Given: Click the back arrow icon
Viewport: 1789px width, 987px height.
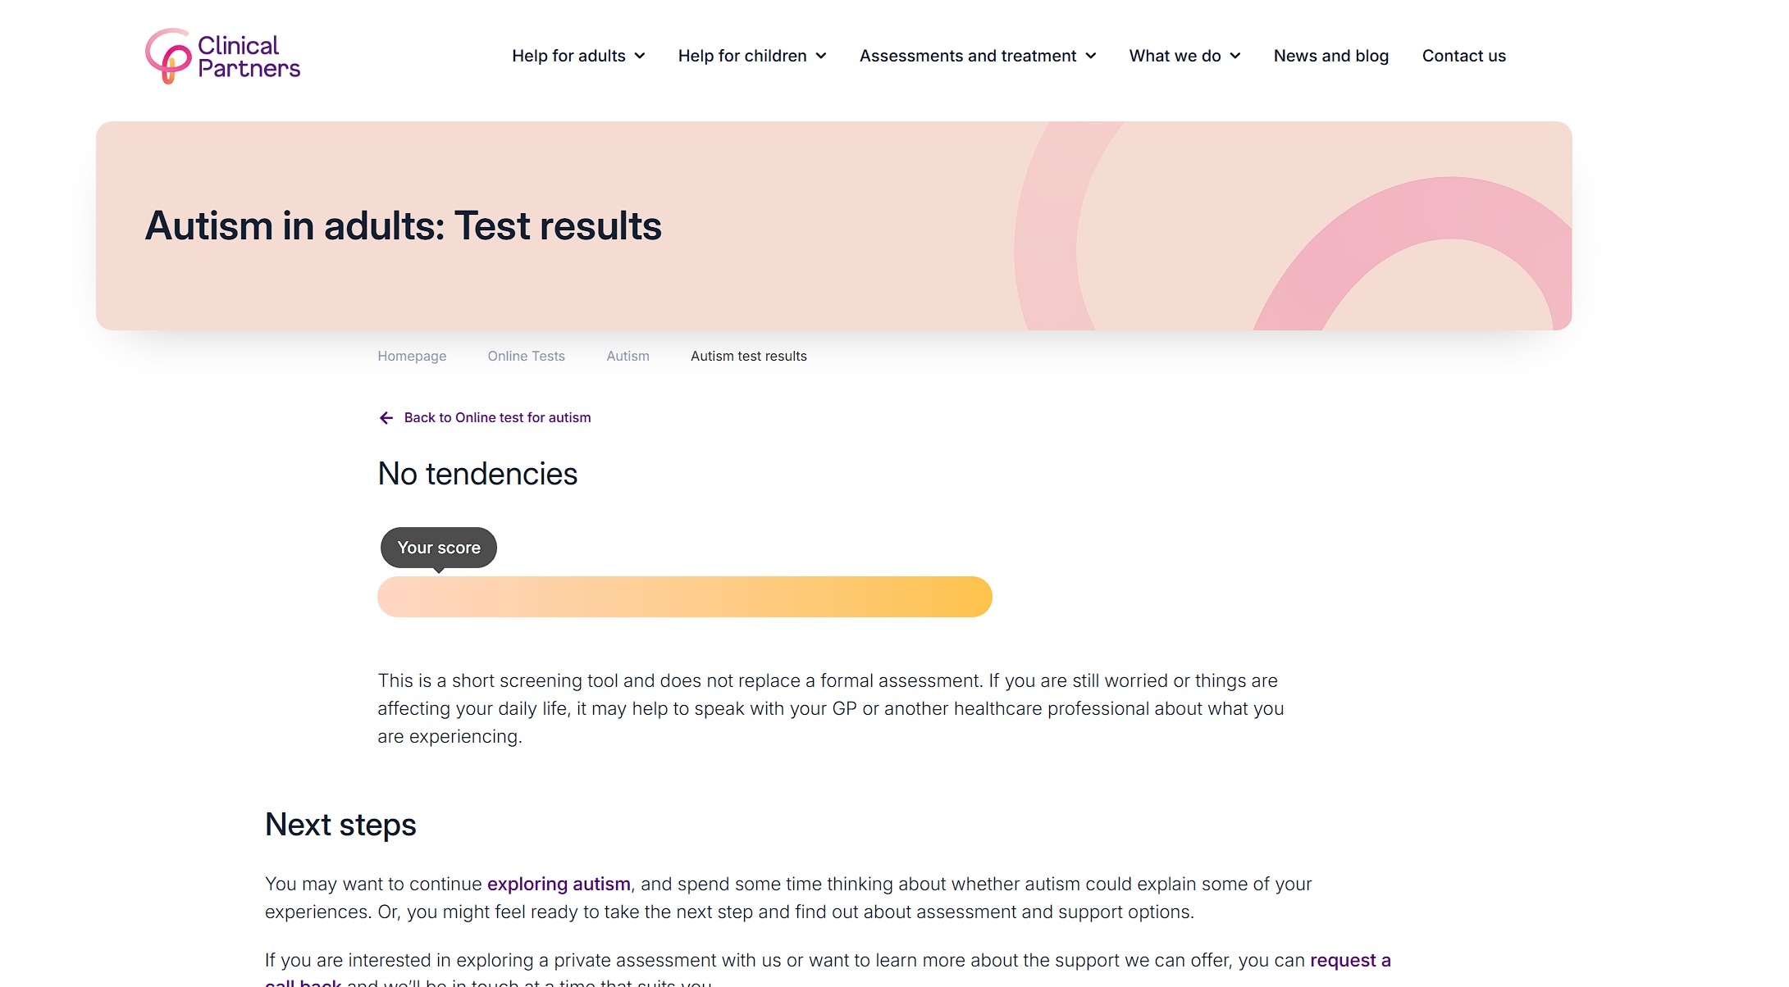Looking at the screenshot, I should pyautogui.click(x=386, y=418).
